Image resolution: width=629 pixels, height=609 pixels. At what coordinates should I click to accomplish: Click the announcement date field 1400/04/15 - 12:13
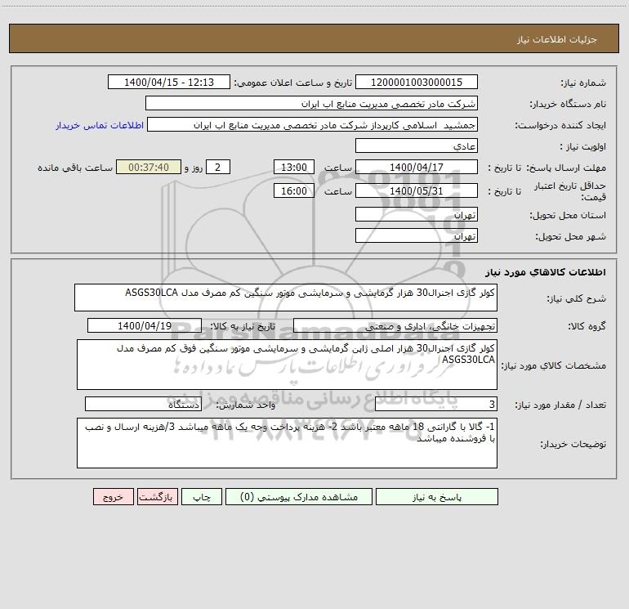[x=169, y=82]
